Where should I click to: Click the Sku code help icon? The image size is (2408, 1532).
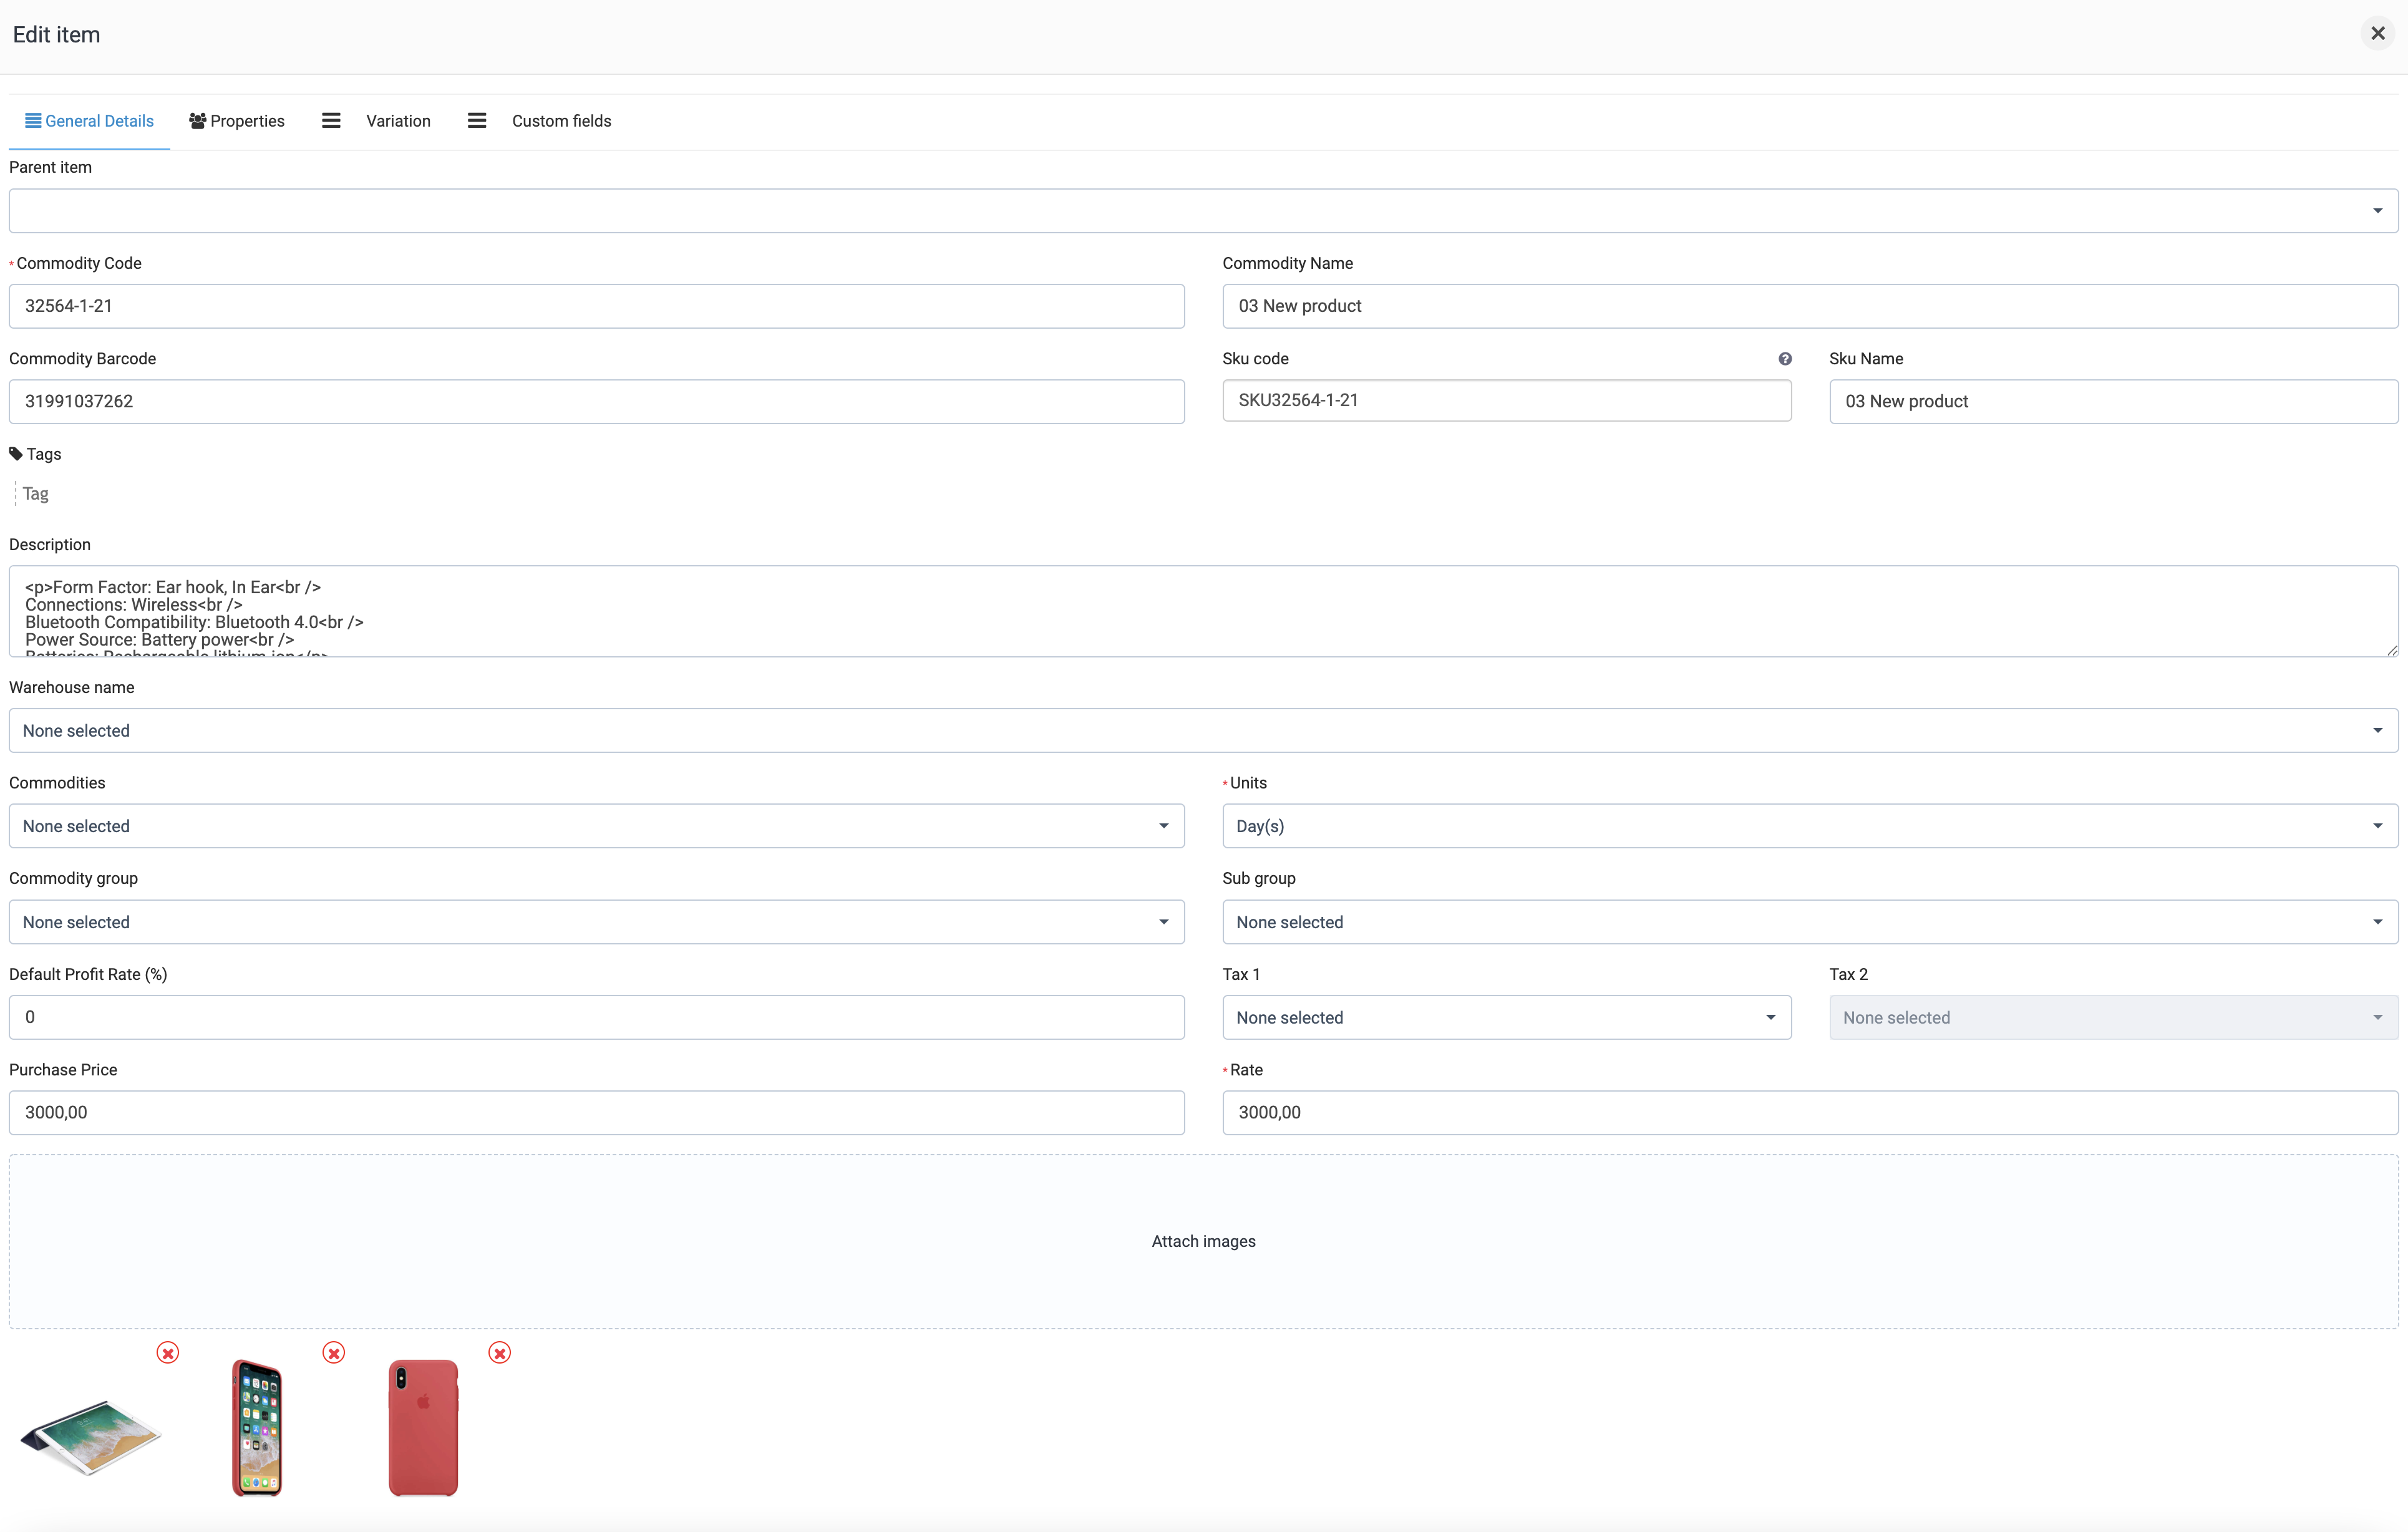click(1784, 359)
